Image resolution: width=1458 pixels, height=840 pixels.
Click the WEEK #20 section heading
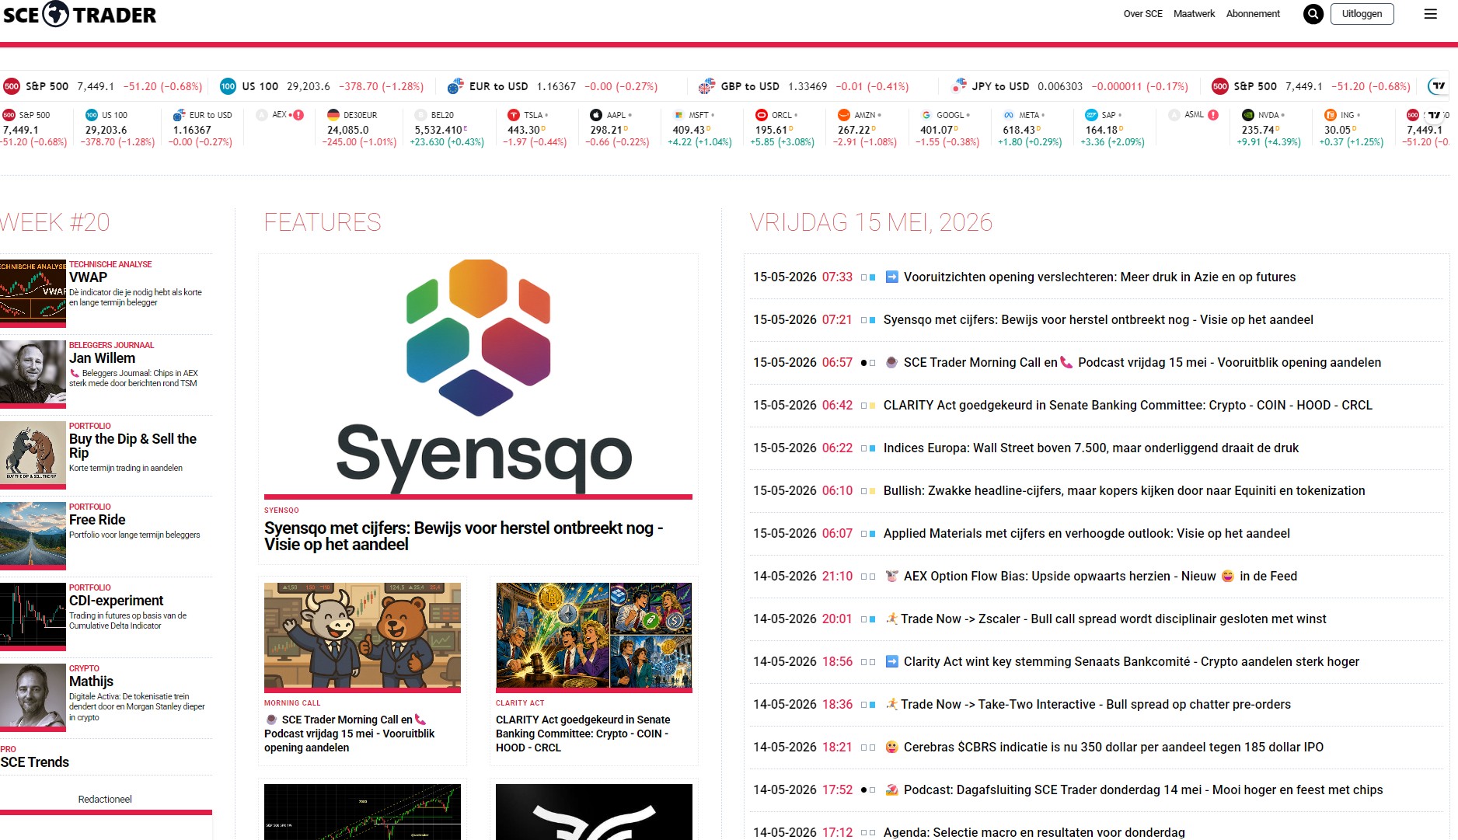[x=55, y=222]
